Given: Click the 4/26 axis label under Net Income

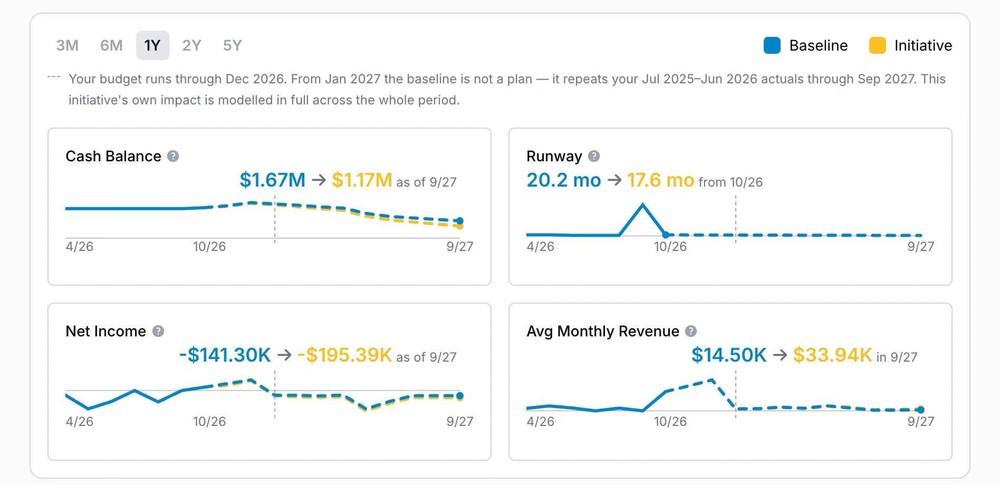Looking at the screenshot, I should click(79, 422).
